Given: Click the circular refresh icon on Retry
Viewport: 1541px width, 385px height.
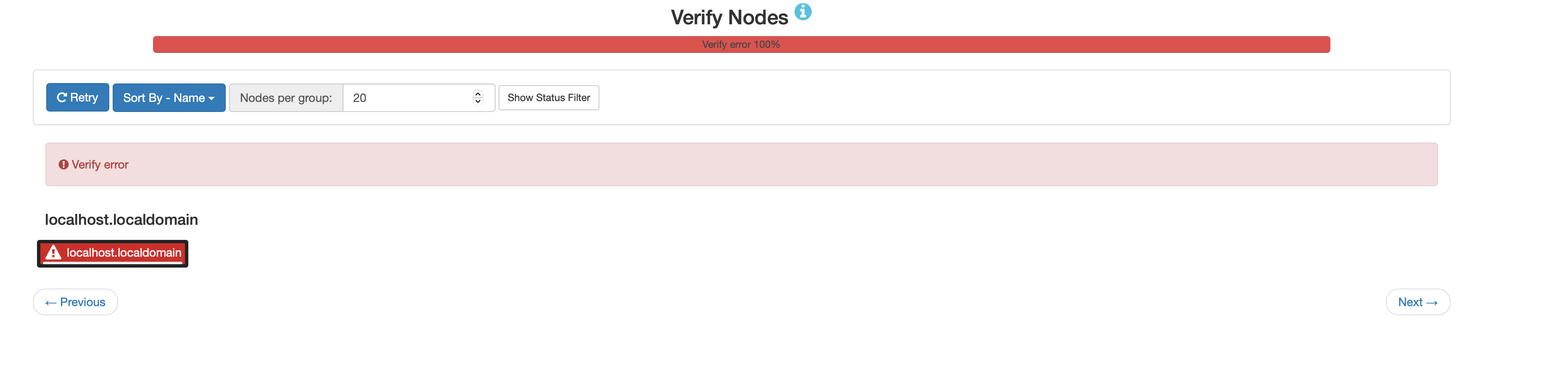Looking at the screenshot, I should click(62, 97).
